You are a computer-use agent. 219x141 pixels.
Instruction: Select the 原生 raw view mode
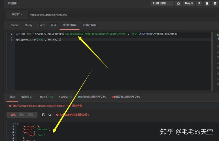[22, 115]
